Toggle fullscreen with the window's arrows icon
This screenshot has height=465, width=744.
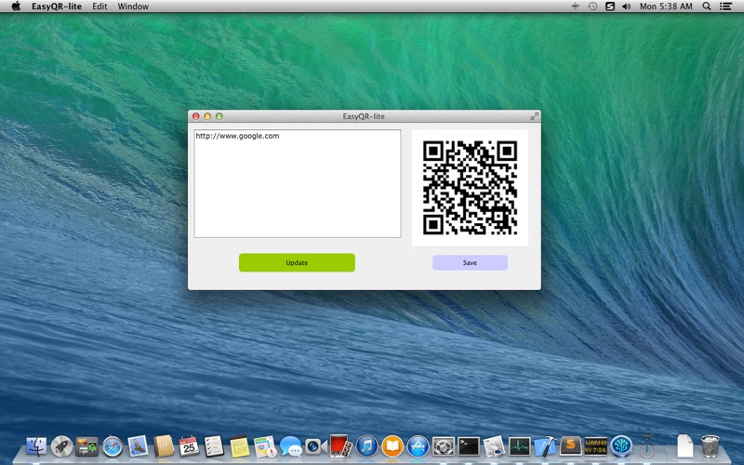(x=534, y=116)
